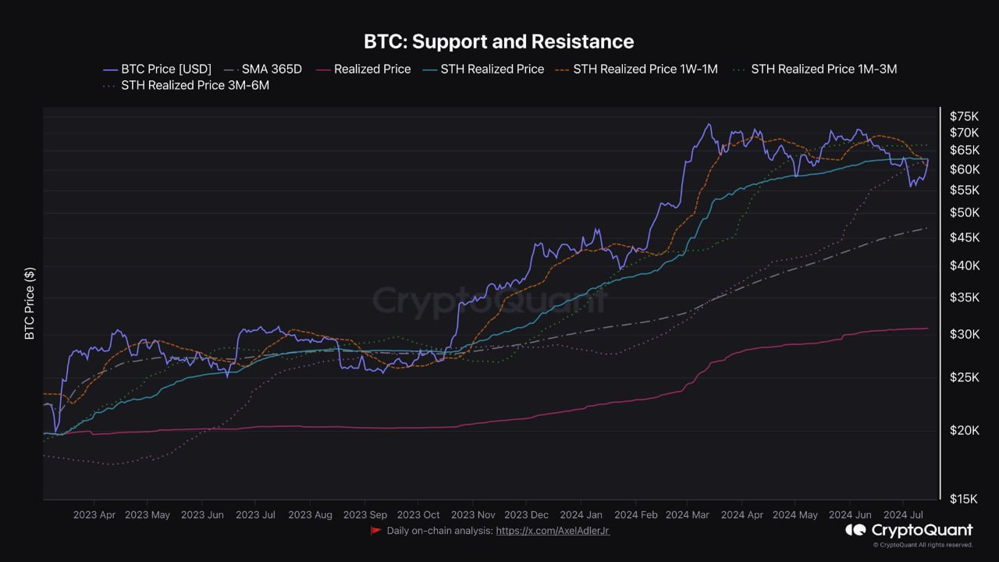The width and height of the screenshot is (999, 562).
Task: Click the $75K price axis label
Action: [965, 116]
